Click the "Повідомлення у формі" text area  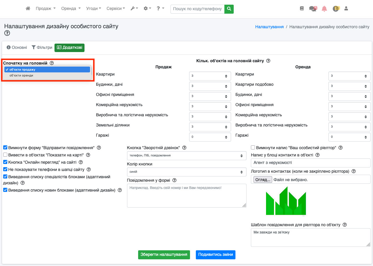(186, 196)
